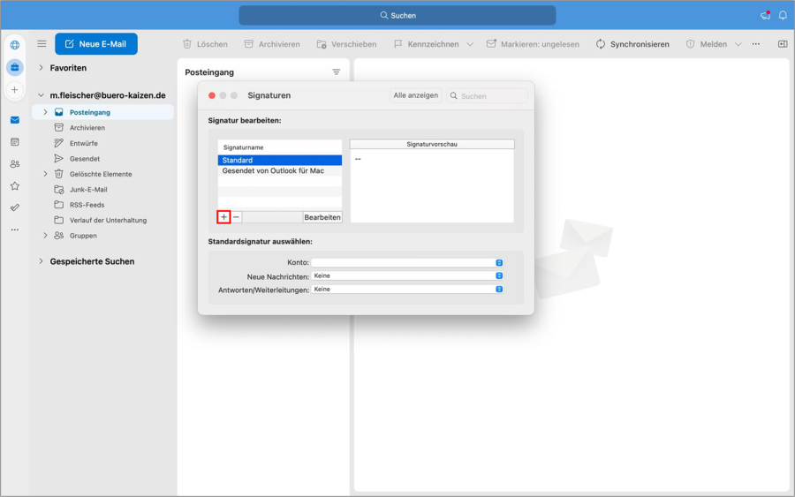Open the RSS-Feeds folder

(x=87, y=205)
